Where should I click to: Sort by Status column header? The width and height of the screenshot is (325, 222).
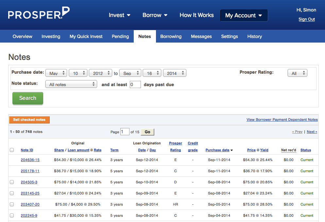pos(306,150)
